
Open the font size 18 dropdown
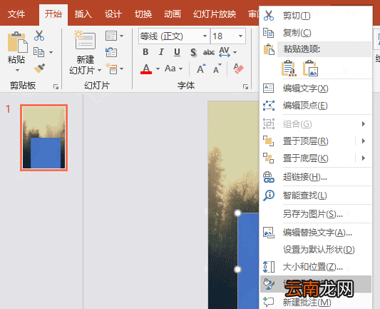tap(240, 36)
